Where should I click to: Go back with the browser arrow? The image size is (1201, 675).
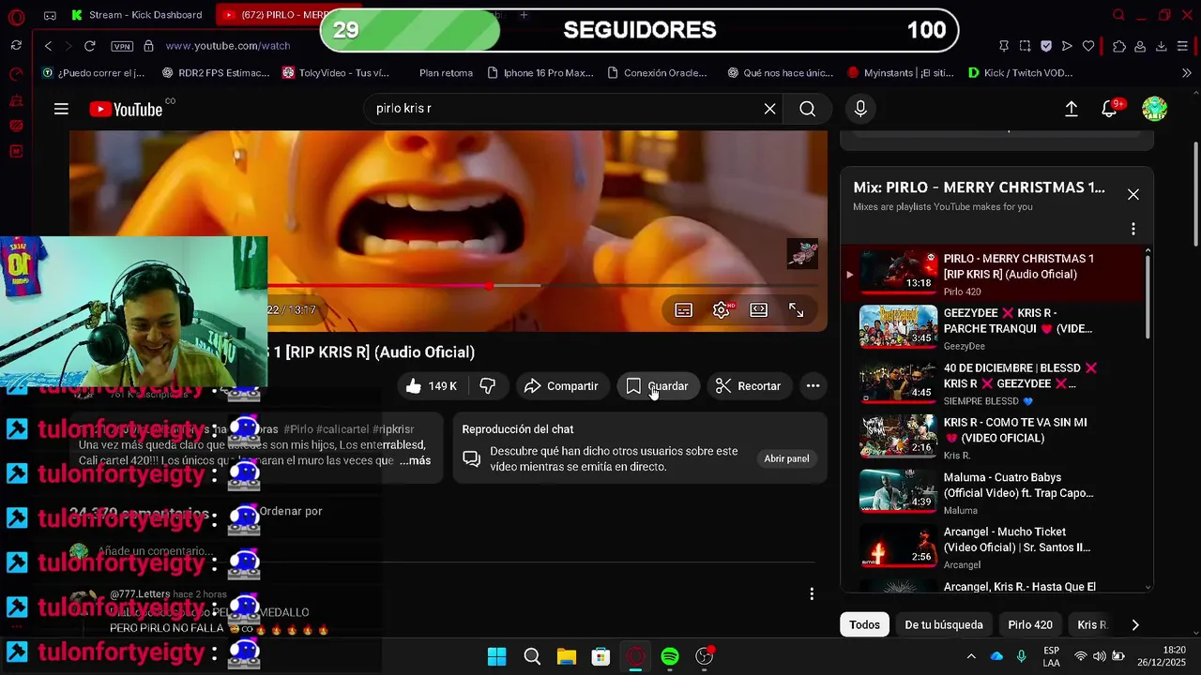coord(48,45)
